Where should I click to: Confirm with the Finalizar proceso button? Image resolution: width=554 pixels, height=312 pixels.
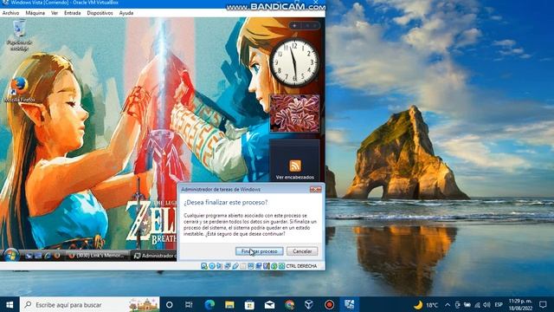tap(260, 251)
